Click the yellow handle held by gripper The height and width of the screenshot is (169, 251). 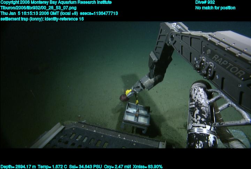coord(129,92)
